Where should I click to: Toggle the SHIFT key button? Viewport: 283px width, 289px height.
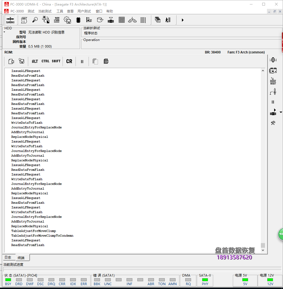tap(56, 61)
